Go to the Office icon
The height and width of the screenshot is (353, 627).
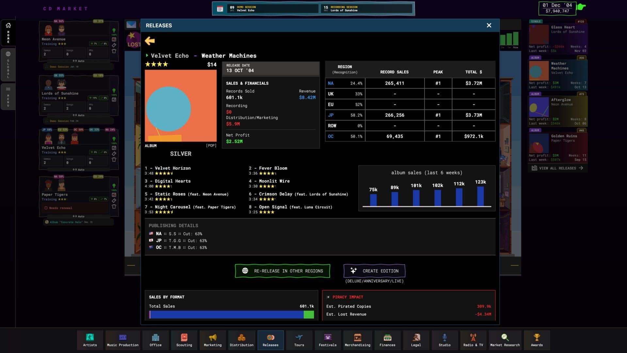(155, 340)
